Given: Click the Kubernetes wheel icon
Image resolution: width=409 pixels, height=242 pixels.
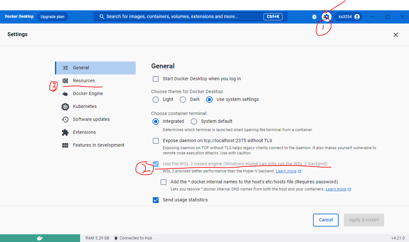Looking at the screenshot, I should 65,106.
